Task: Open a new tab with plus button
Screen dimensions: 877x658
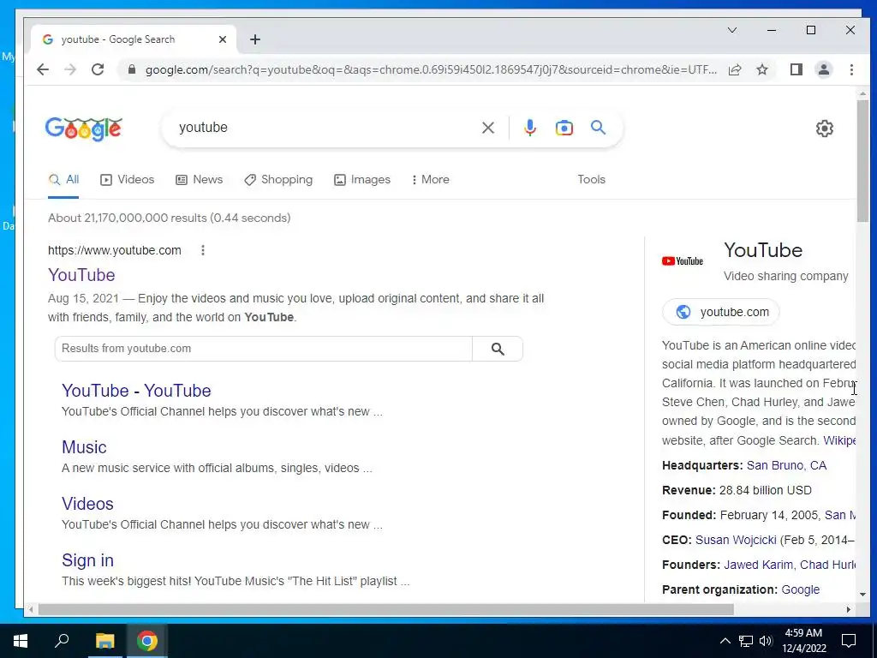Action: click(255, 39)
